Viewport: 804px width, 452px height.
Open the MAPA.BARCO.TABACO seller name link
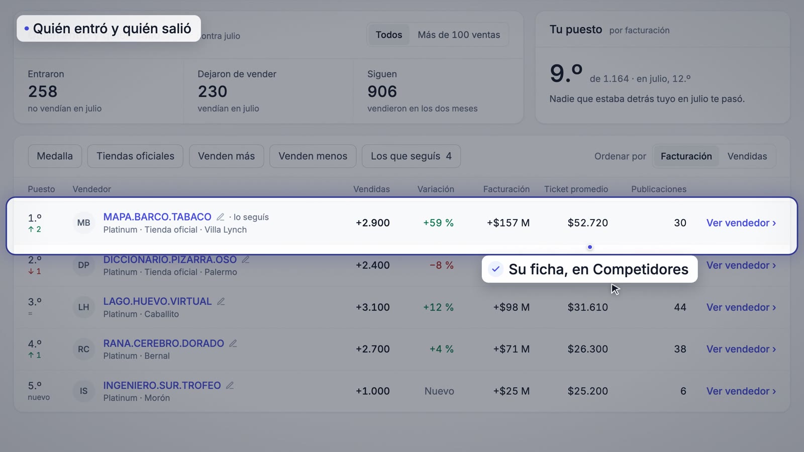pos(157,217)
